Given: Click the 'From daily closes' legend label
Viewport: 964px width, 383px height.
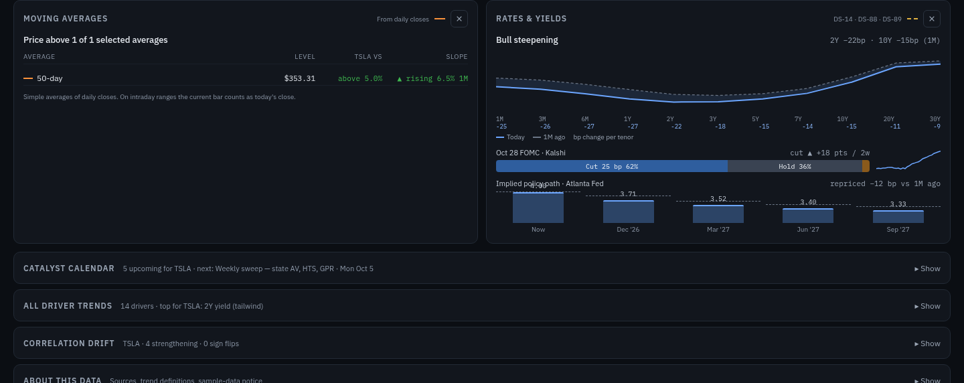Looking at the screenshot, I should click(x=403, y=19).
